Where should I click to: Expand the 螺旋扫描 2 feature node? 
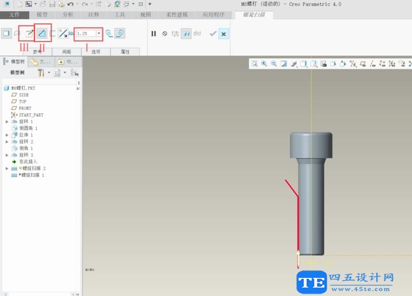(x=7, y=168)
